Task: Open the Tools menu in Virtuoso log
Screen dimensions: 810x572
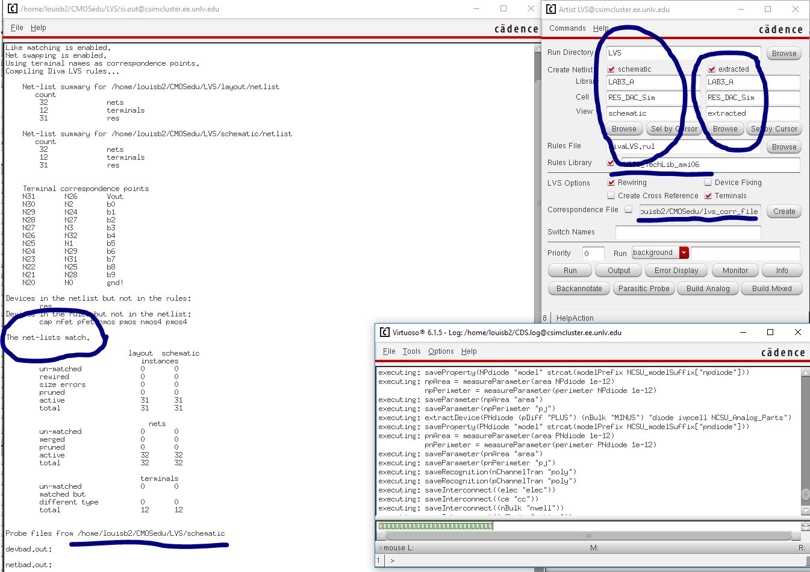Action: (x=411, y=351)
